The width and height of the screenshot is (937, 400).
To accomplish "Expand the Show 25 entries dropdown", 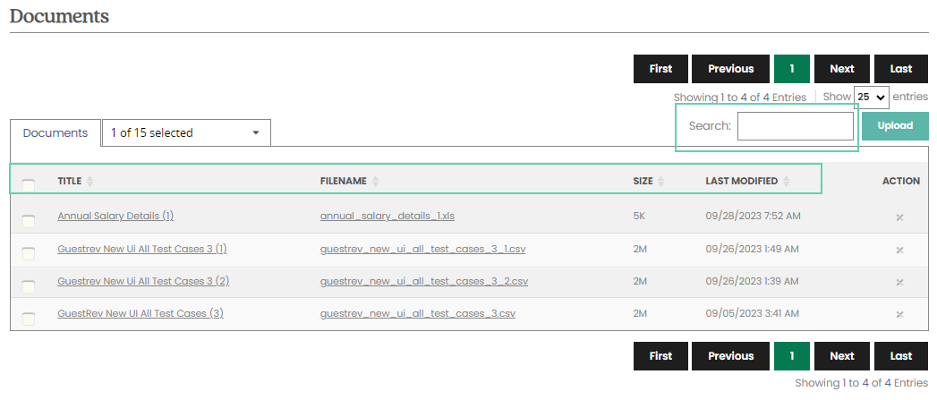I will [x=872, y=97].
